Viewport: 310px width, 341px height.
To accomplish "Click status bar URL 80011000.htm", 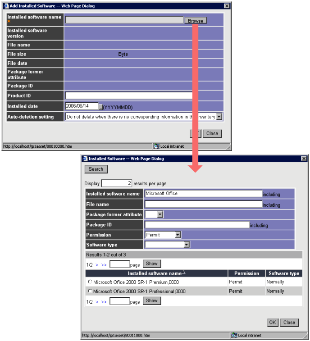I will tap(116, 335).
